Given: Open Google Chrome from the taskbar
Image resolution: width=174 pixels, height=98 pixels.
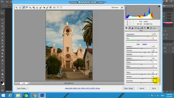Looking at the screenshot, I should (34, 96).
